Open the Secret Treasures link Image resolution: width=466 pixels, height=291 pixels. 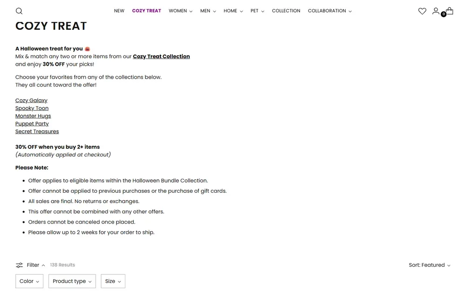pos(37,132)
